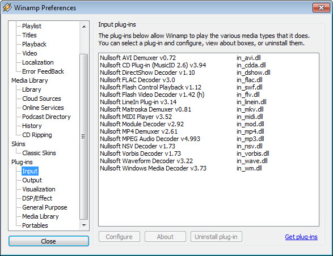Viewport: 333px width, 256px height.
Task: Click the in_swf.dll filename
Action: [250, 87]
